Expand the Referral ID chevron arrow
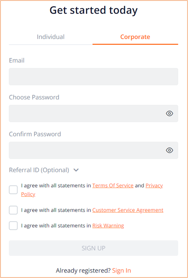 pyautogui.click(x=76, y=170)
